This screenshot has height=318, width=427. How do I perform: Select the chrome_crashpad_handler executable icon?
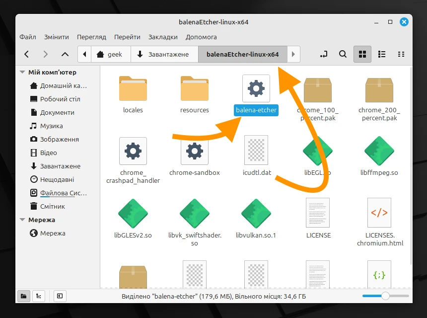pos(133,151)
